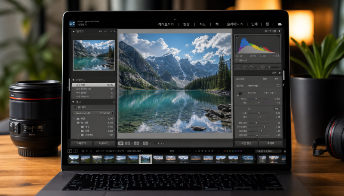Open the 사용자 정의 필터 dropdown
This screenshot has height=196, width=344.
268,151
